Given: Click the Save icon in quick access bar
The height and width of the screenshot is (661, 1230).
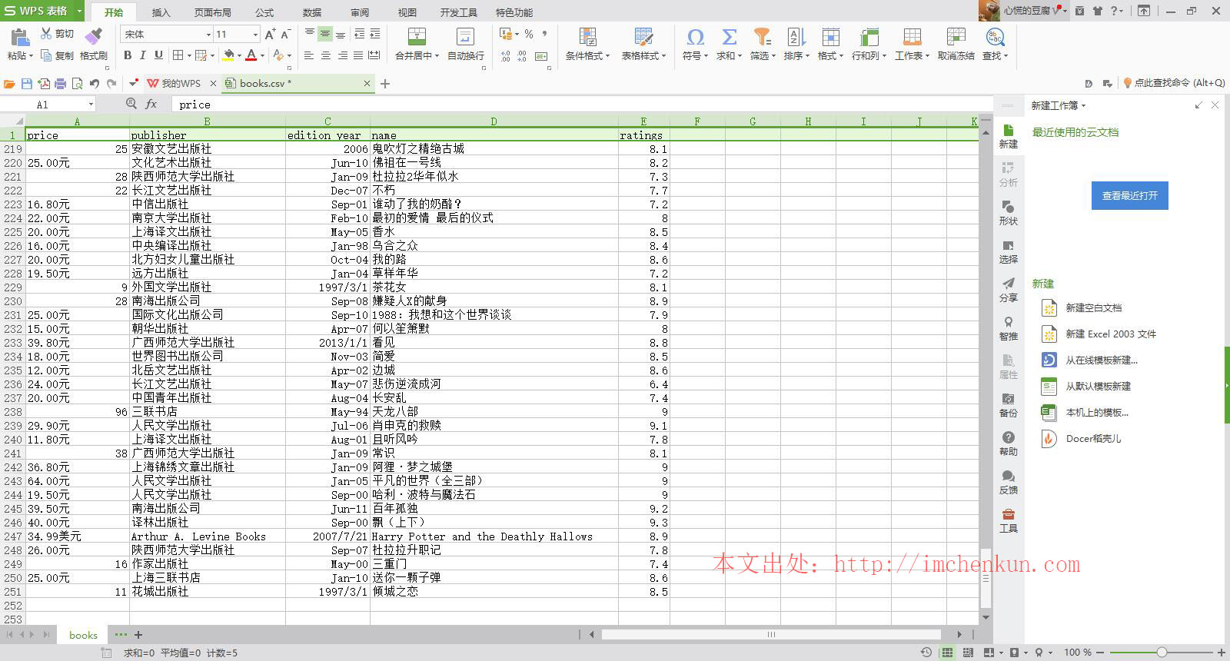Looking at the screenshot, I should [x=27, y=84].
